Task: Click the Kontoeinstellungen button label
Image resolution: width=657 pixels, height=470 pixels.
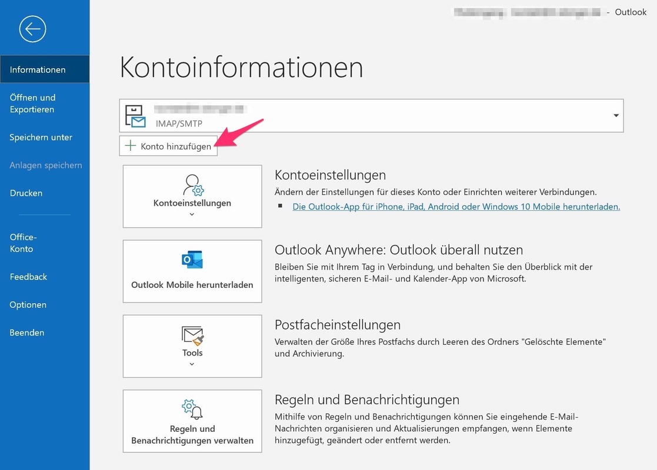Action: click(x=192, y=203)
